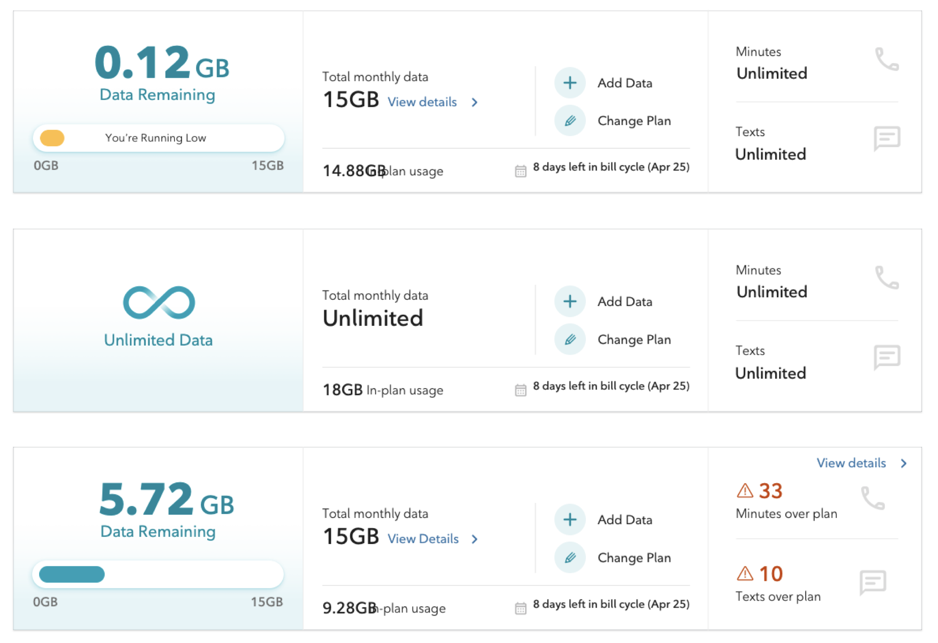Image resolution: width=938 pixels, height=643 pixels.
Task: Expand the chevron beside View details above overage minutes
Action: pos(904,463)
